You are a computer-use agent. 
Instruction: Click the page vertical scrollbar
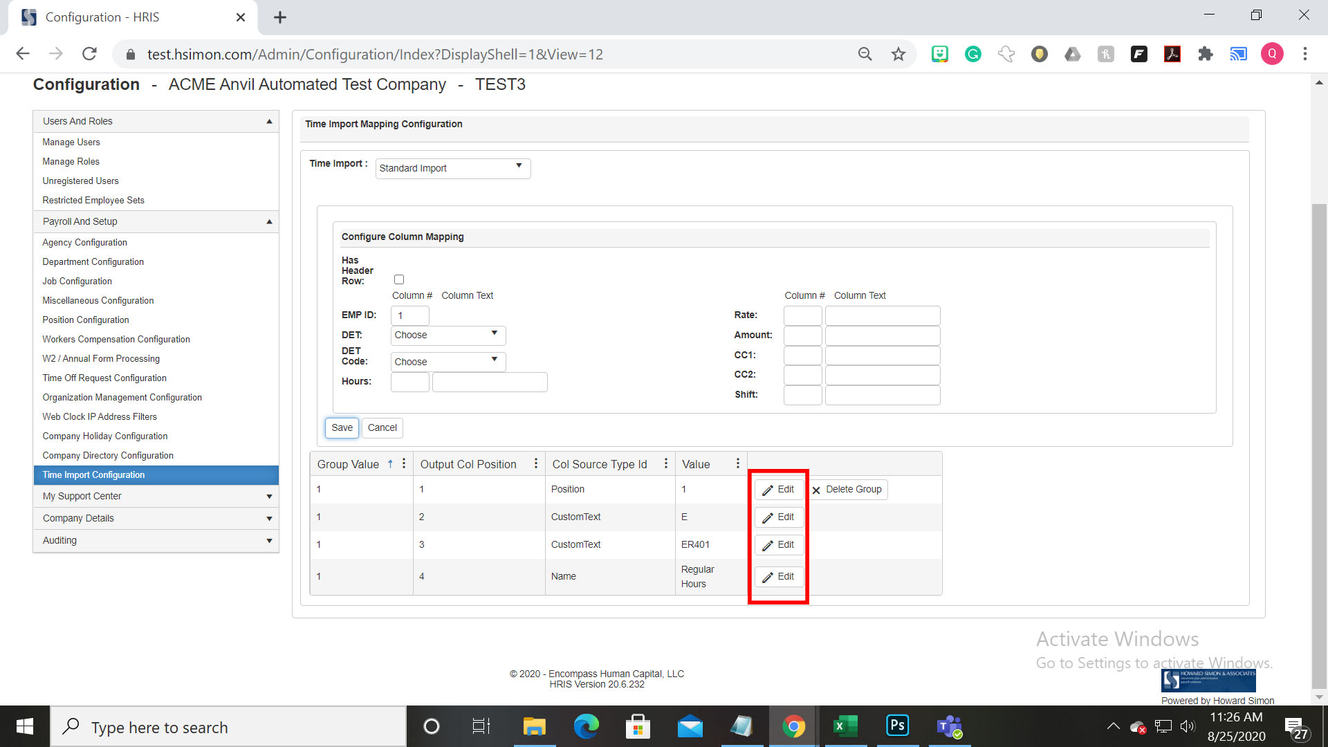tap(1319, 446)
